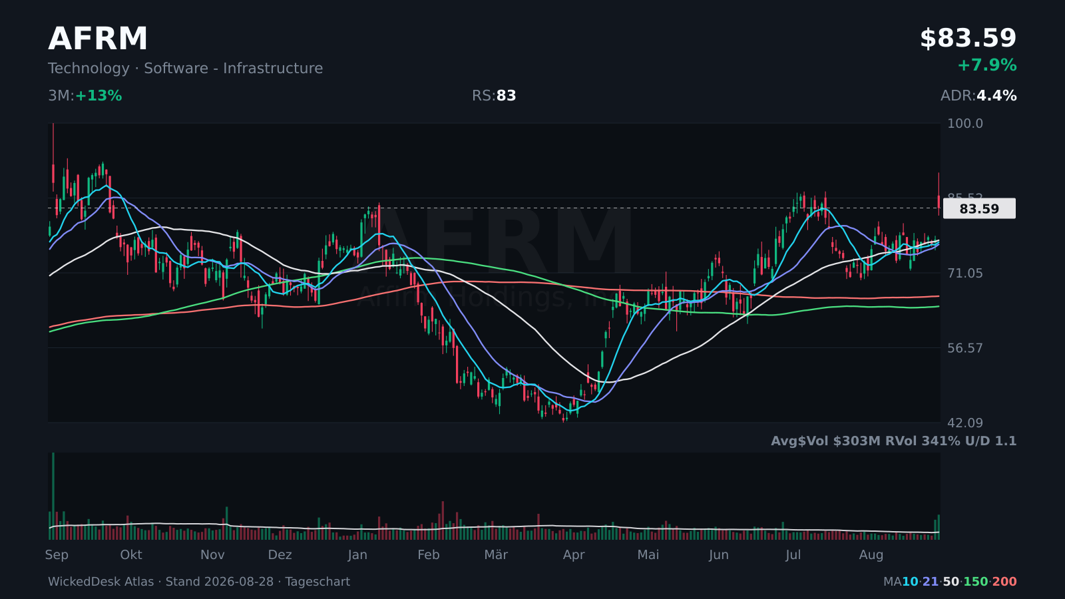The height and width of the screenshot is (599, 1065).
Task: Click the Apr month label
Action: (x=574, y=555)
